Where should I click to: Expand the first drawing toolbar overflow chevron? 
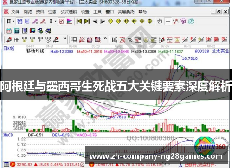click(65, 38)
